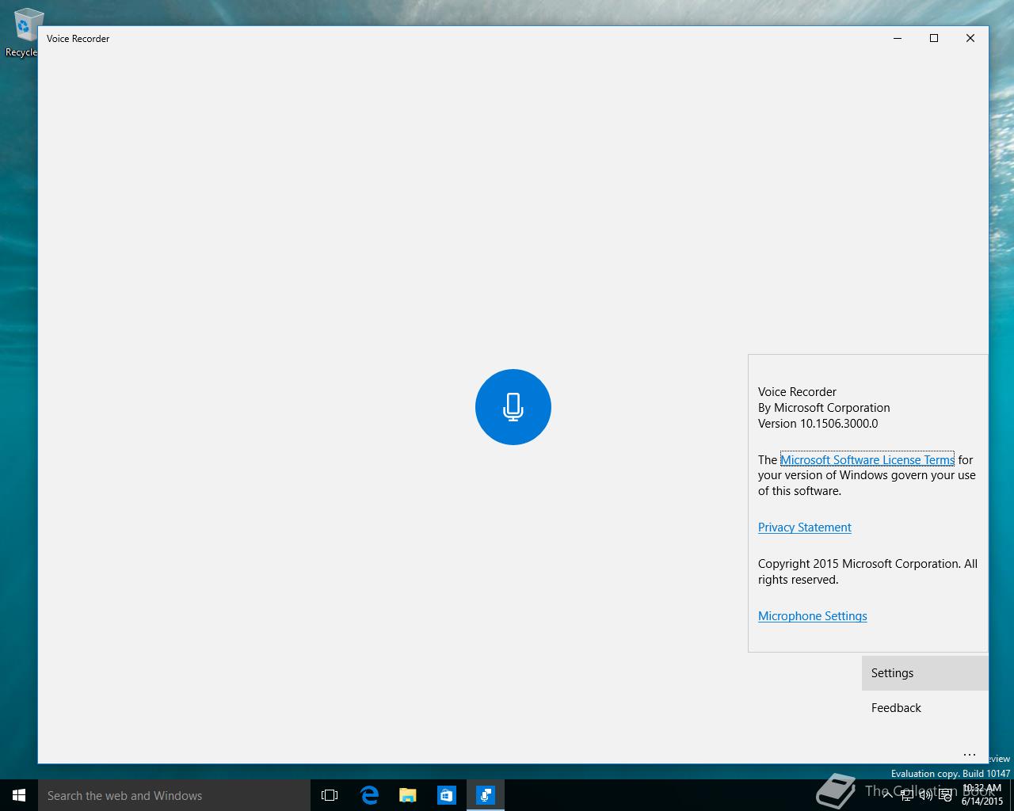Open the Store app from the taskbar

(x=447, y=795)
